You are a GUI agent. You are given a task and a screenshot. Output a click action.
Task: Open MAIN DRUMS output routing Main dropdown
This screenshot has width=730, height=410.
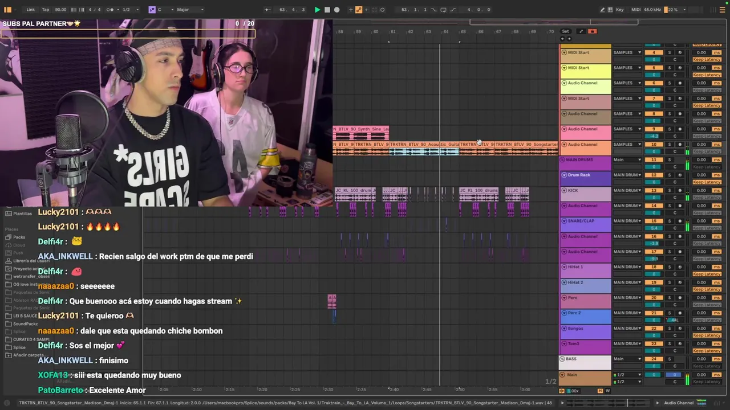[x=627, y=160]
